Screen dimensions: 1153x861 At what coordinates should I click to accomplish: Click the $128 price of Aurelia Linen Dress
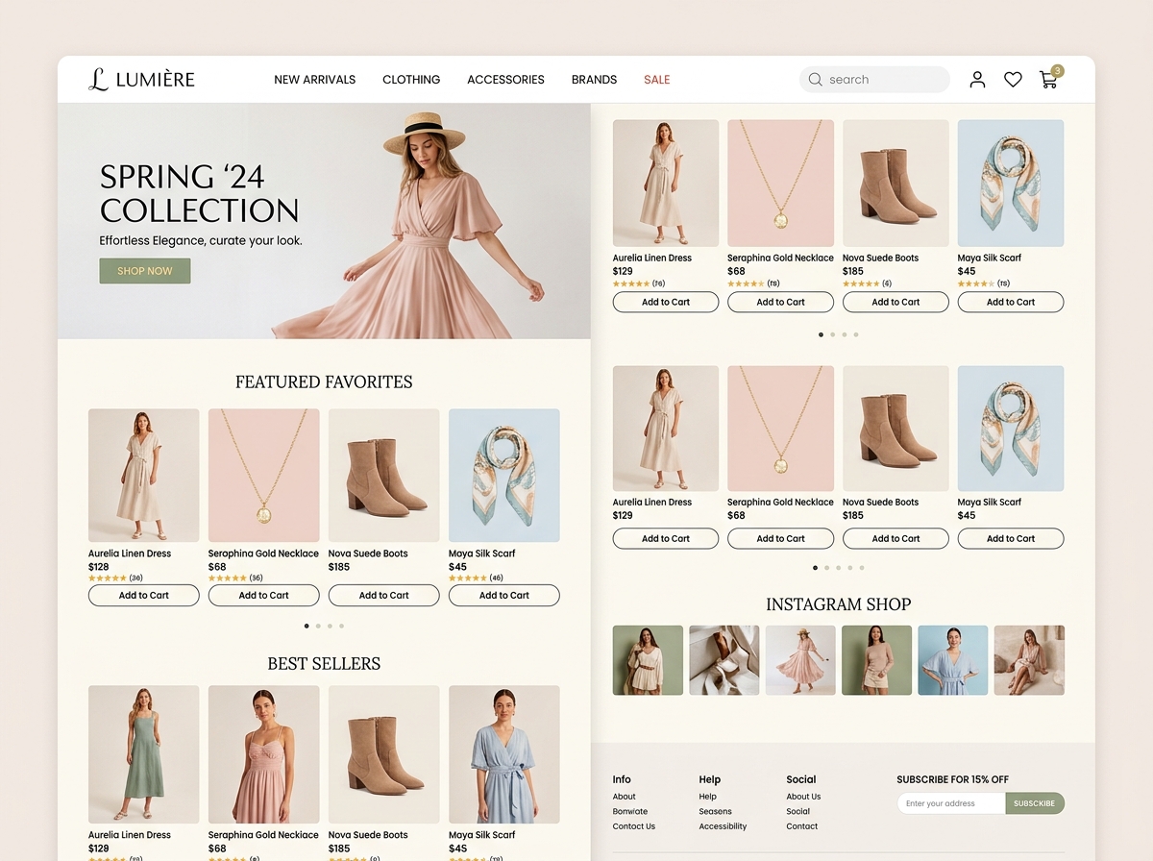(x=99, y=567)
